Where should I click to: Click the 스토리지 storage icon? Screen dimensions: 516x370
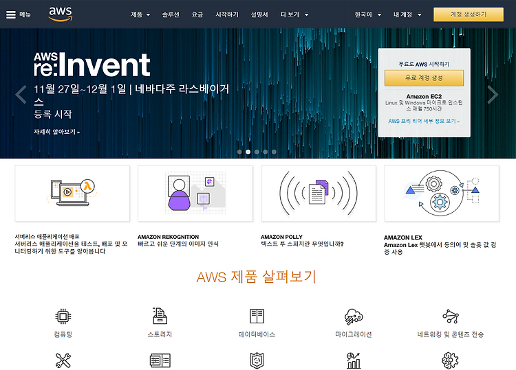pyautogui.click(x=160, y=316)
